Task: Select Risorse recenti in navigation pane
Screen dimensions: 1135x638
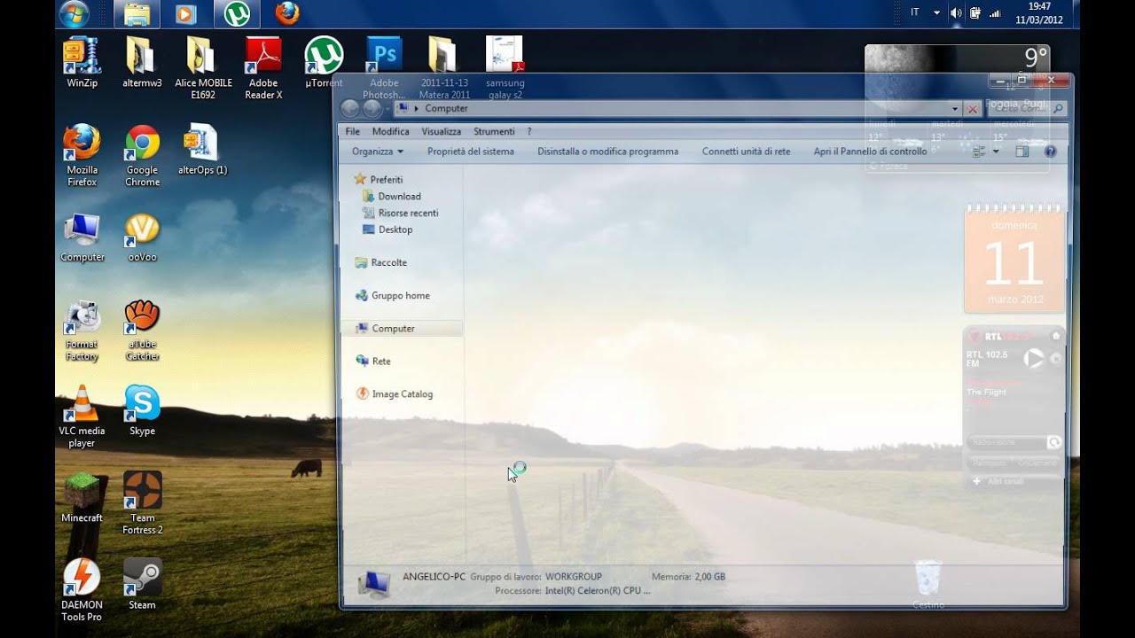Action: 401,213
